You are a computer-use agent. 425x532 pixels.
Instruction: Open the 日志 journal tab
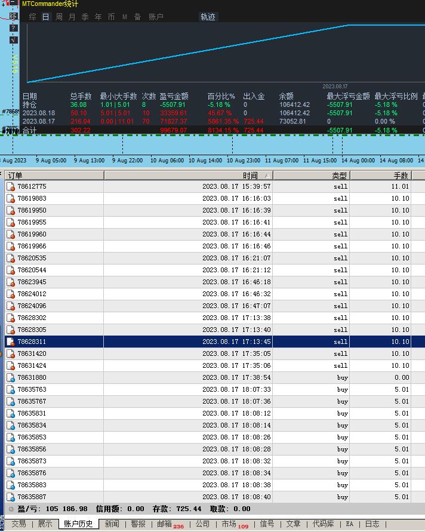coord(372,524)
